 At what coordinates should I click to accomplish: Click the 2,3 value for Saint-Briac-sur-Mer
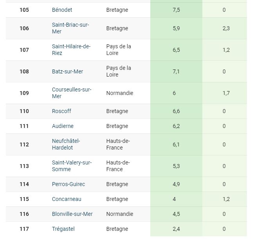click(226, 28)
